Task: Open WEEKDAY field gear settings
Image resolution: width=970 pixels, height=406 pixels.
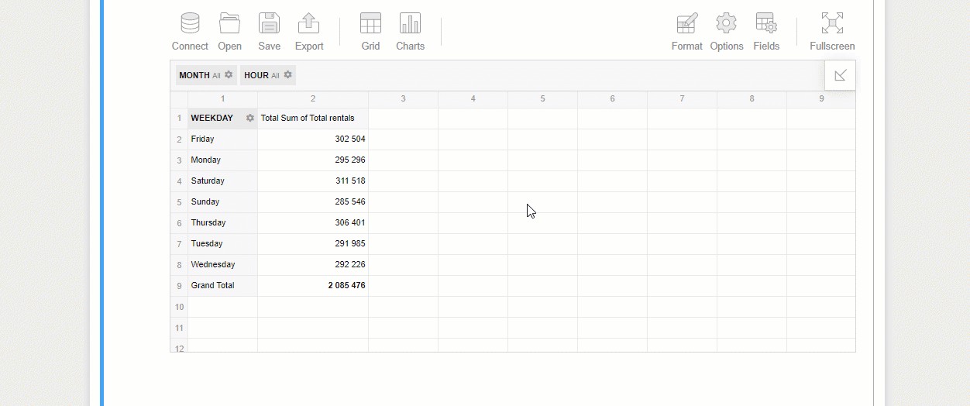Action: [249, 119]
